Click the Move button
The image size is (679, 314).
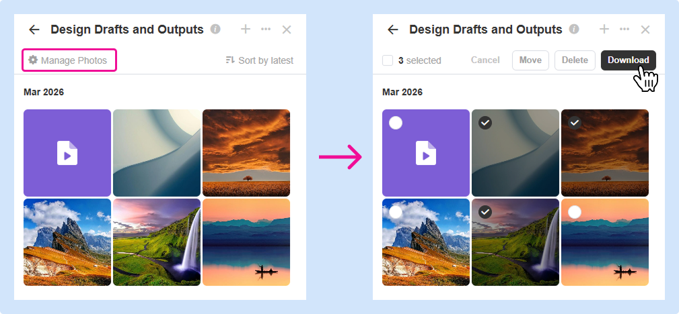coord(530,60)
